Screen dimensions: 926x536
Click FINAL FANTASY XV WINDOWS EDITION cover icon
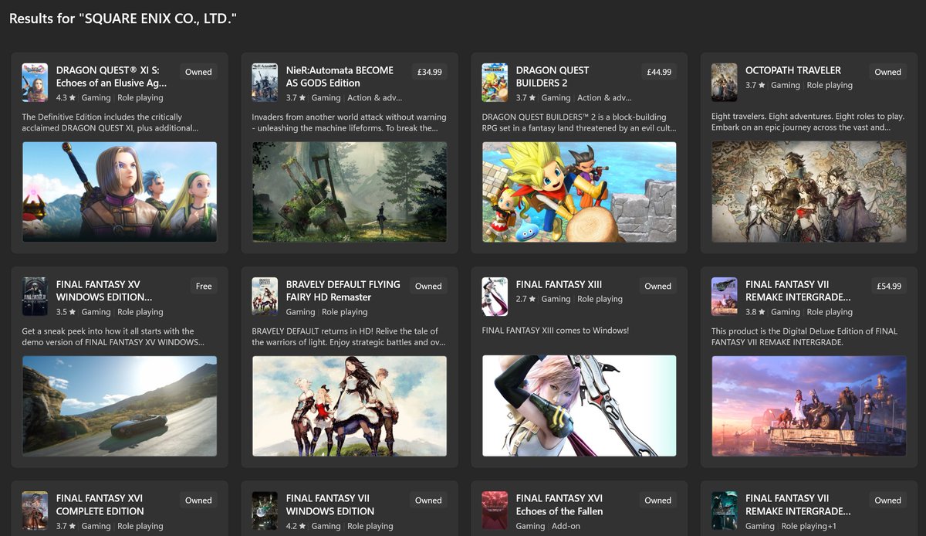coord(35,297)
